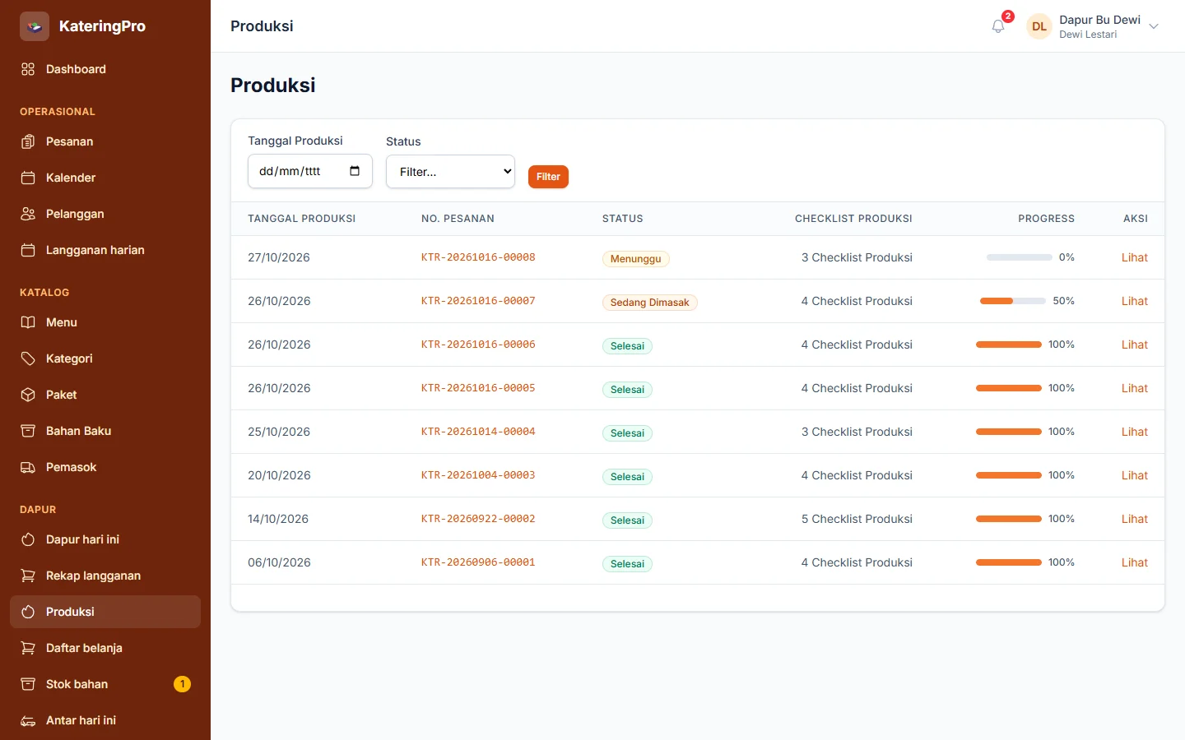Select Produksi in the sidebar
1185x740 pixels.
point(105,612)
